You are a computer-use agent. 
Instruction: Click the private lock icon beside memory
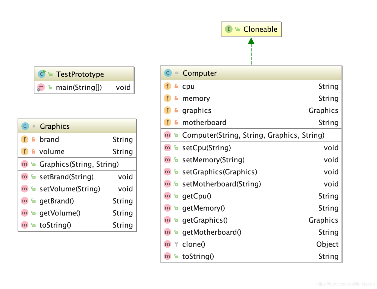176,98
